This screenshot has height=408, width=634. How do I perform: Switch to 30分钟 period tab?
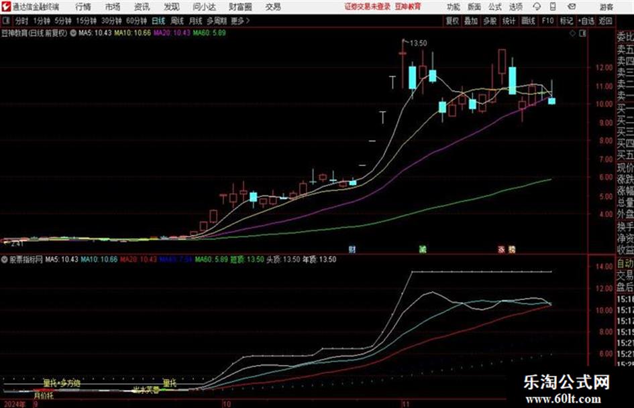[x=111, y=21]
